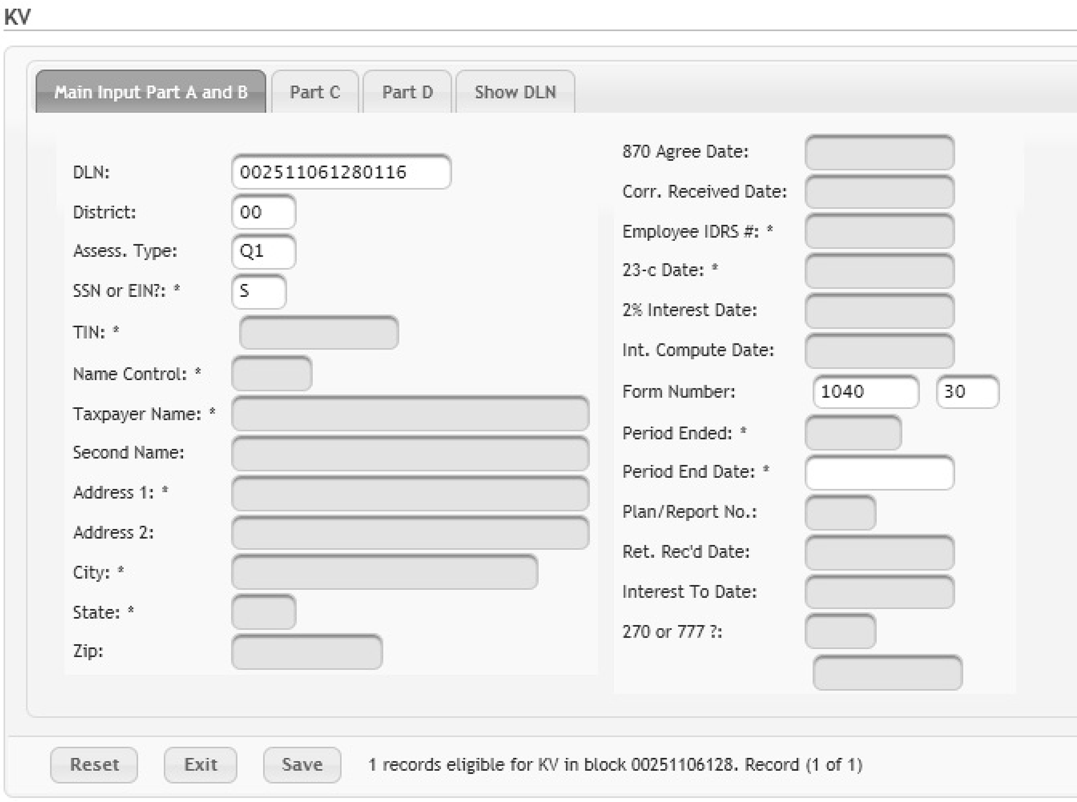Switch to the Part C tab
Image resolution: width=1077 pixels, height=802 pixels.
coord(315,92)
